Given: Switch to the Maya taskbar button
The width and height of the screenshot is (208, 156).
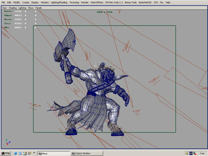Looking at the screenshot, I should tap(54, 154).
